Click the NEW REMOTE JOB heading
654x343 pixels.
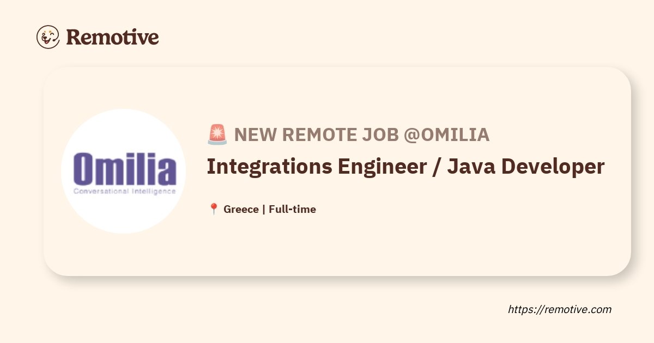click(316, 134)
